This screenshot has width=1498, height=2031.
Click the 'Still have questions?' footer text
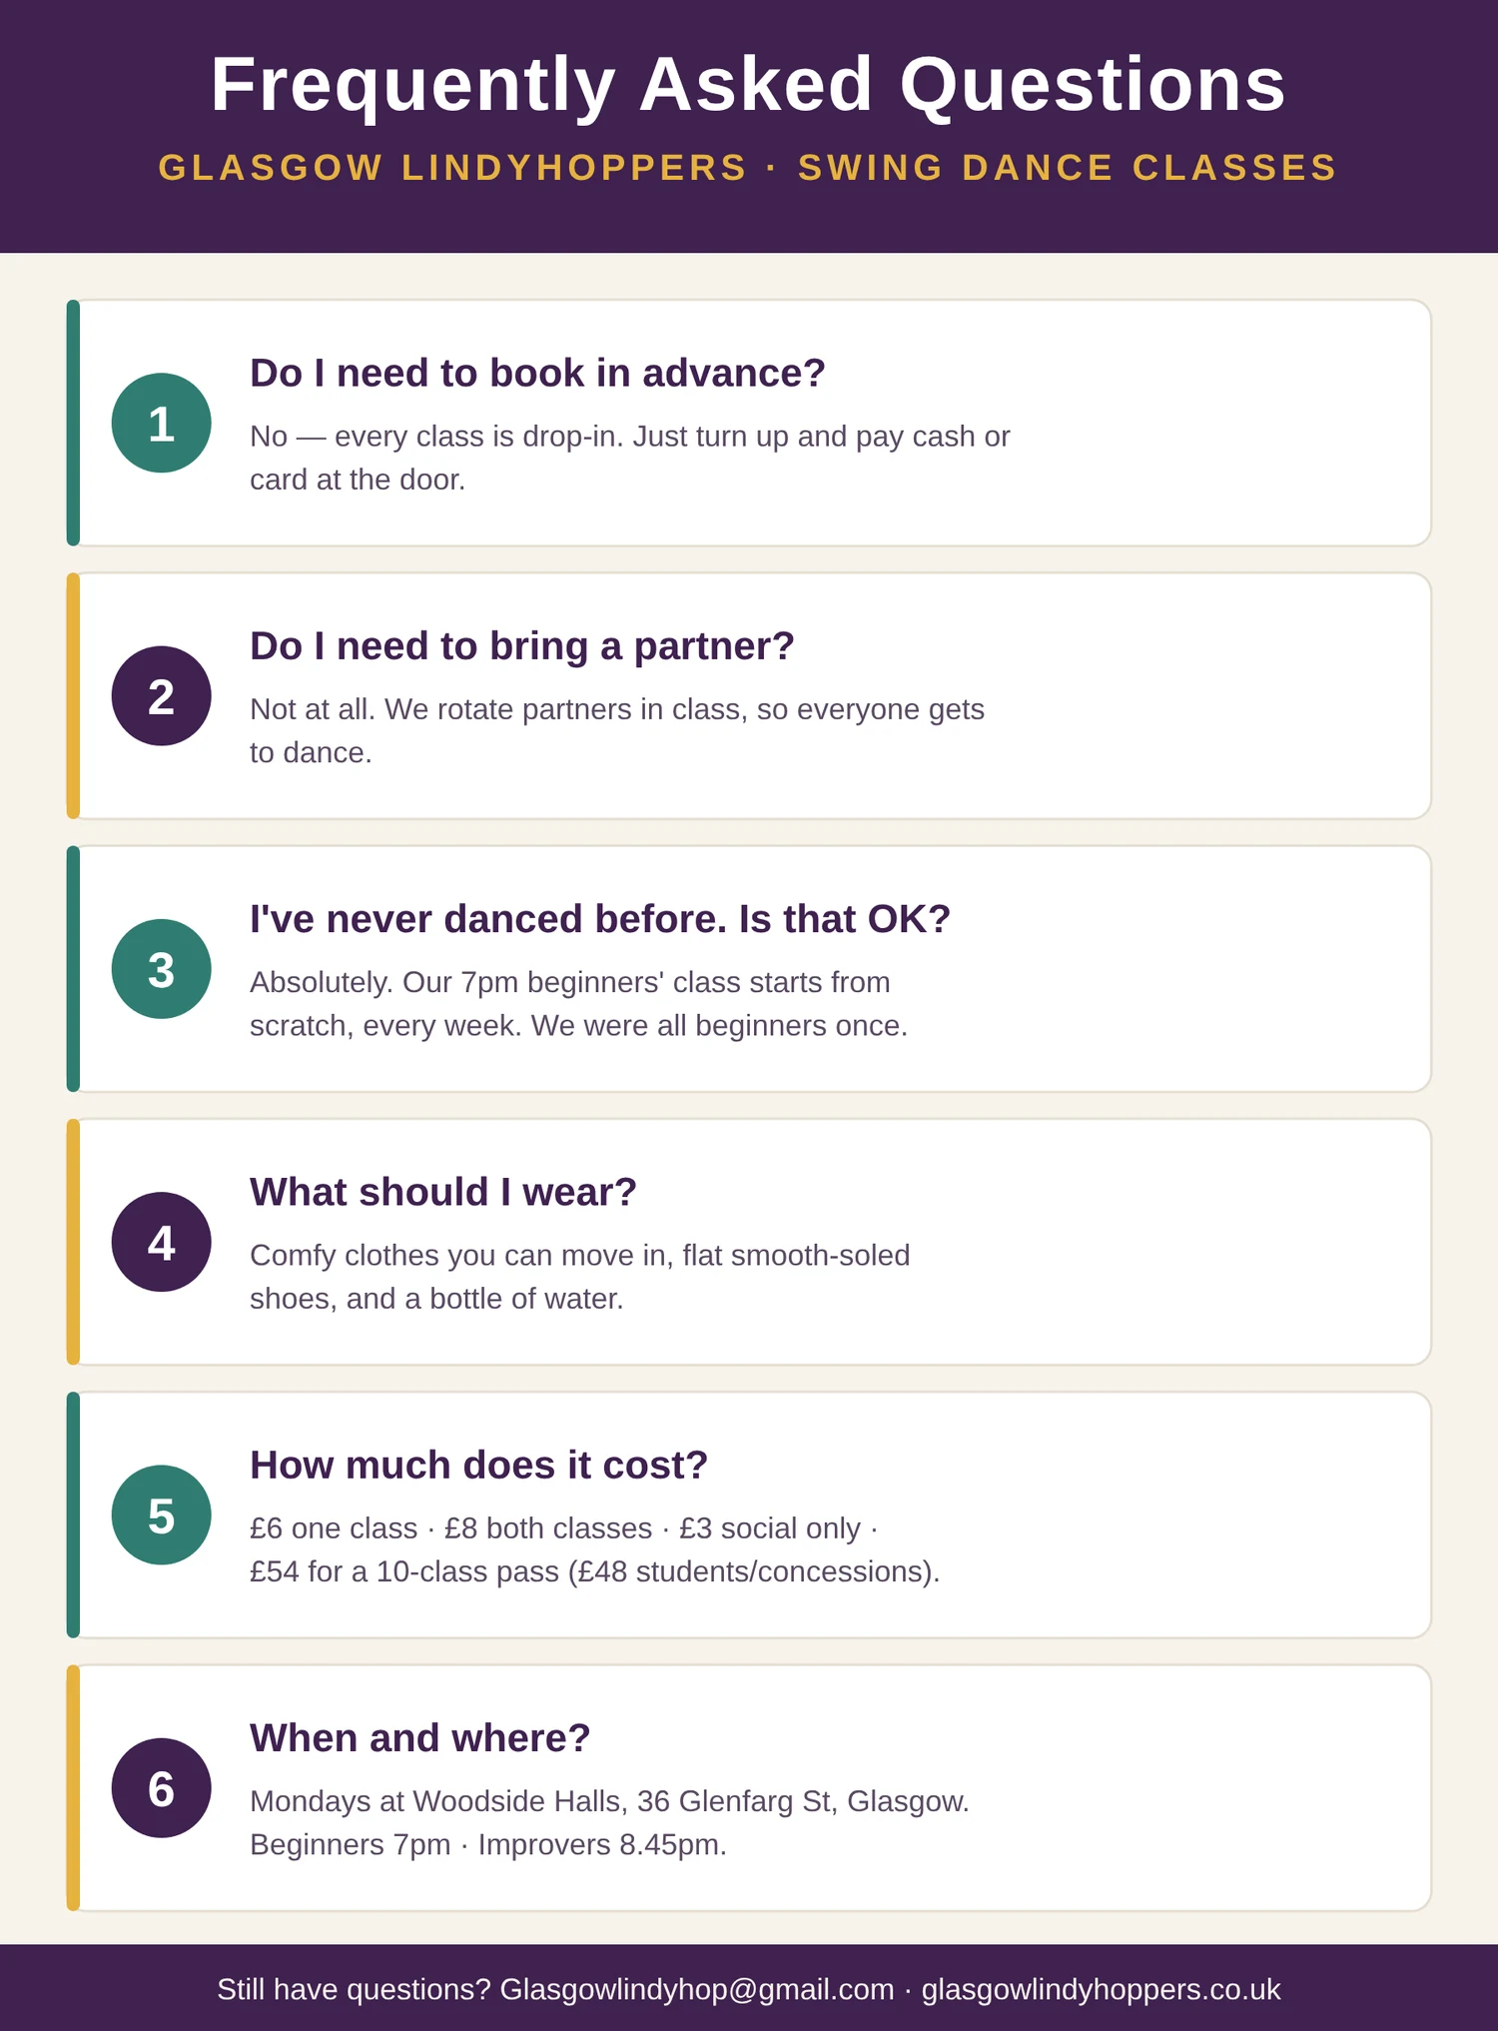(x=354, y=1989)
